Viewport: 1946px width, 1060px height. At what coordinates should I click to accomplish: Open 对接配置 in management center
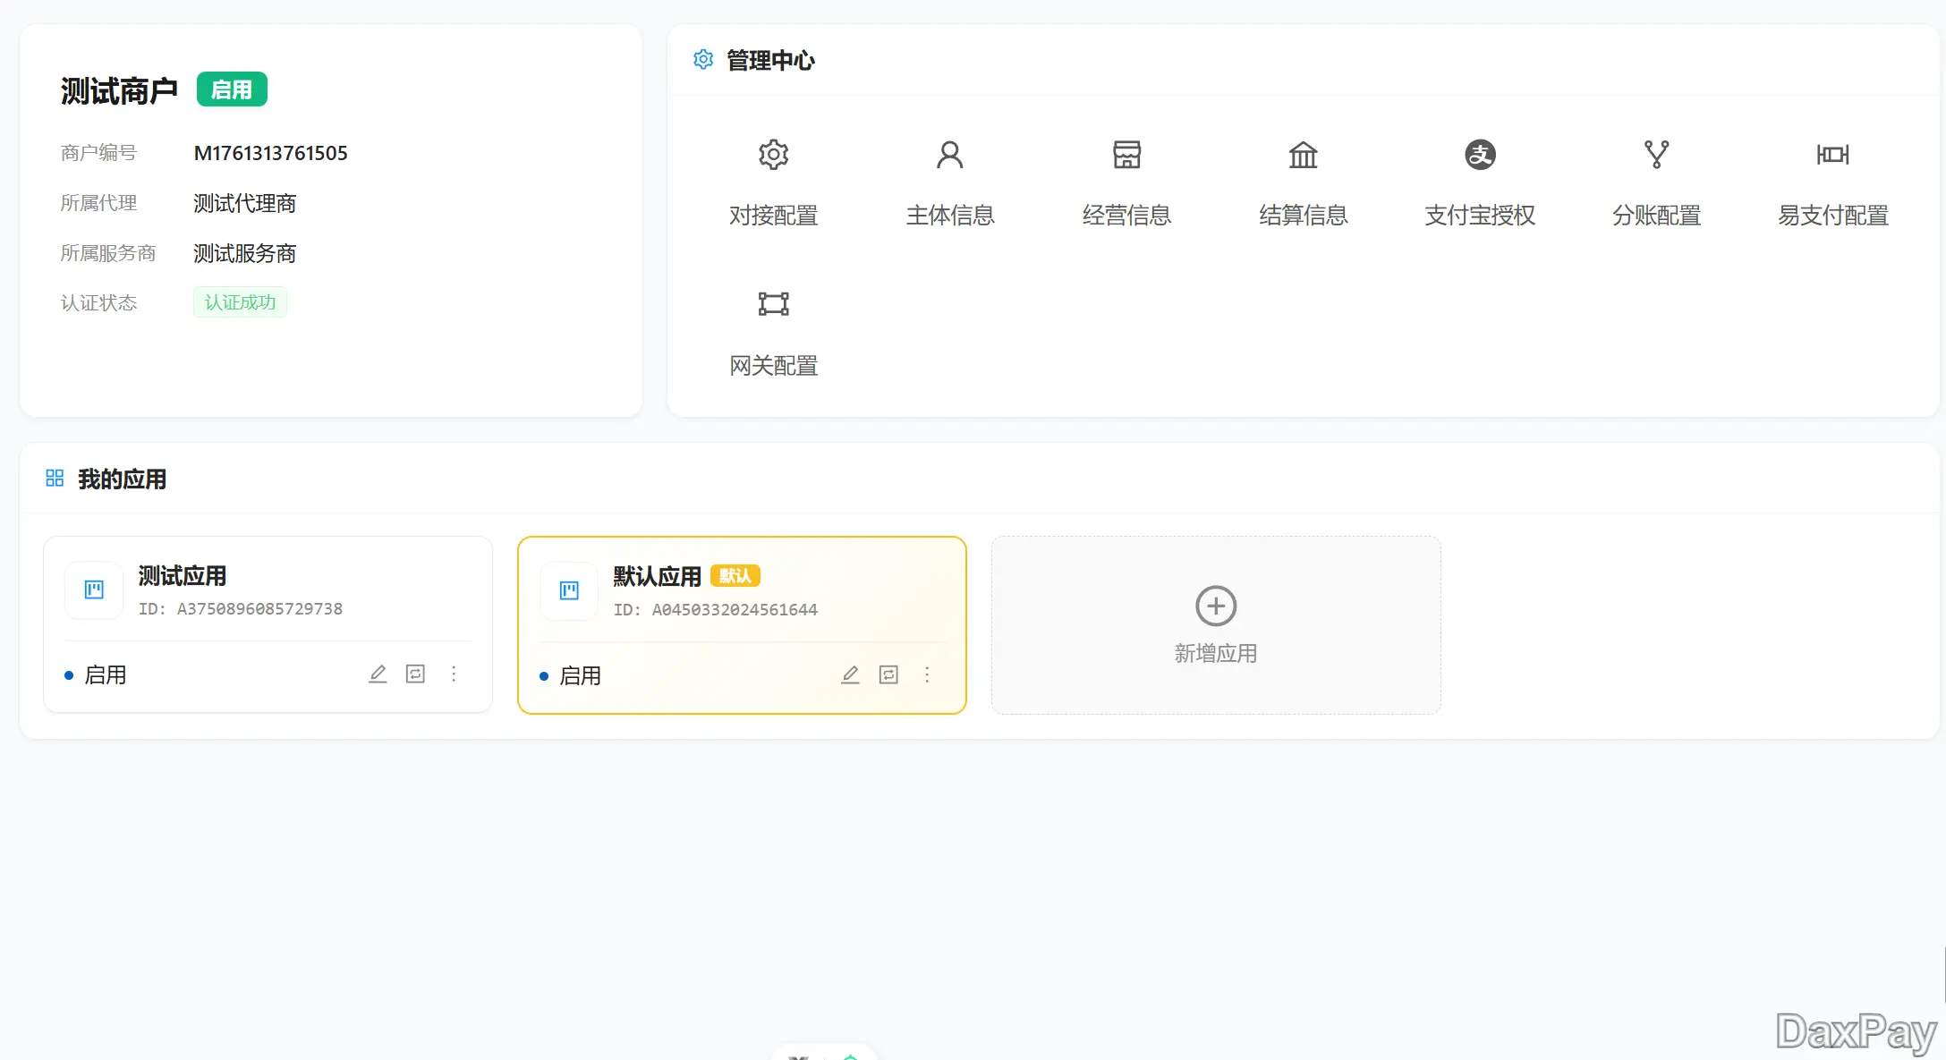773,182
